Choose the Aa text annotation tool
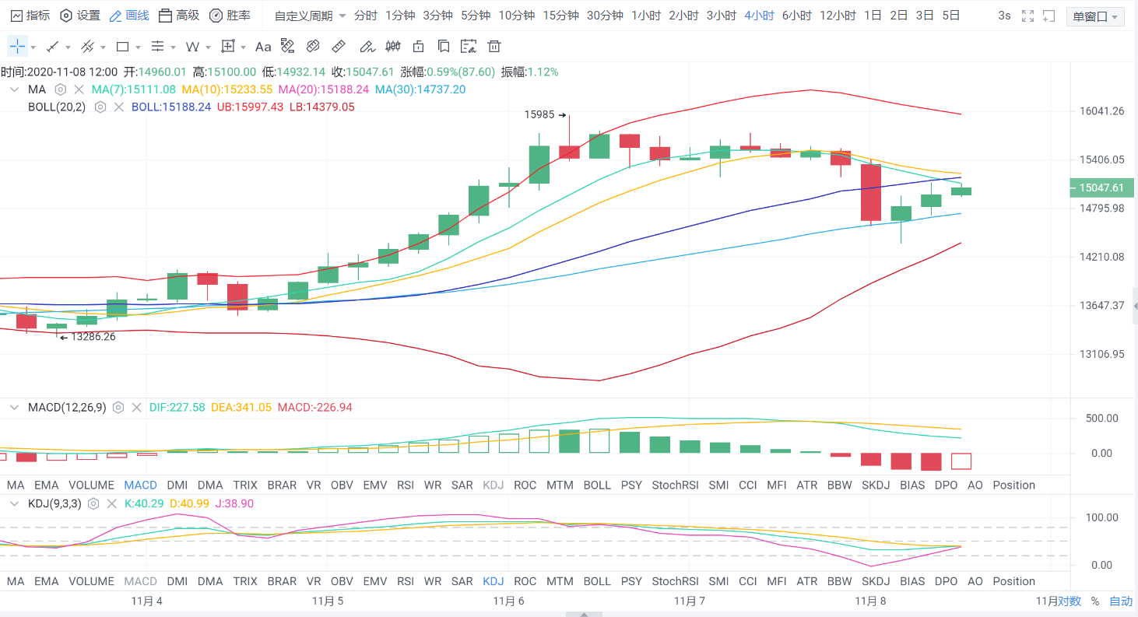Image resolution: width=1138 pixels, height=617 pixels. 263,47
